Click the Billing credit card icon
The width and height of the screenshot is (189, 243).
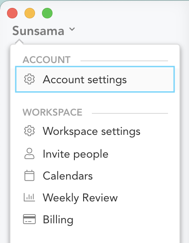[29, 219]
